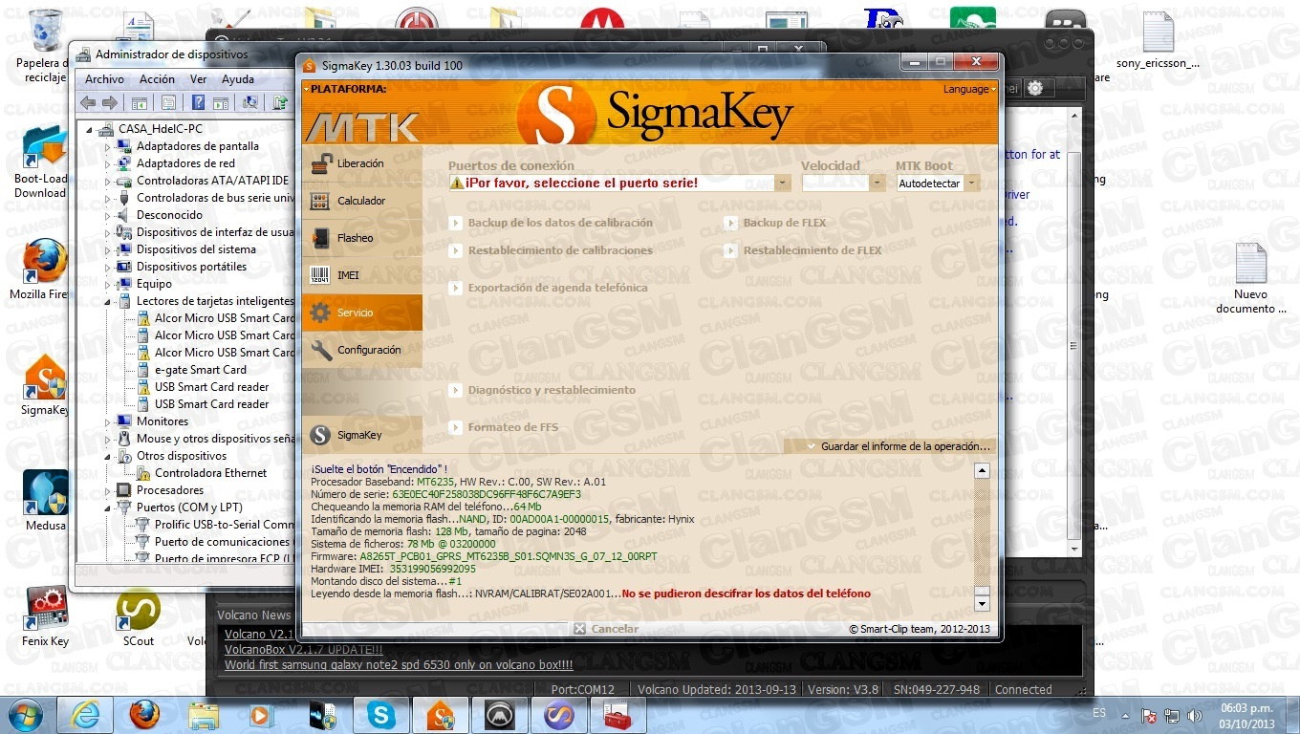
Task: Click the Cancelar button in SigmaKey
Action: coord(606,629)
